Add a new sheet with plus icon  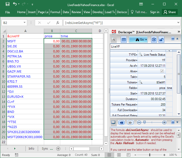(58, 149)
